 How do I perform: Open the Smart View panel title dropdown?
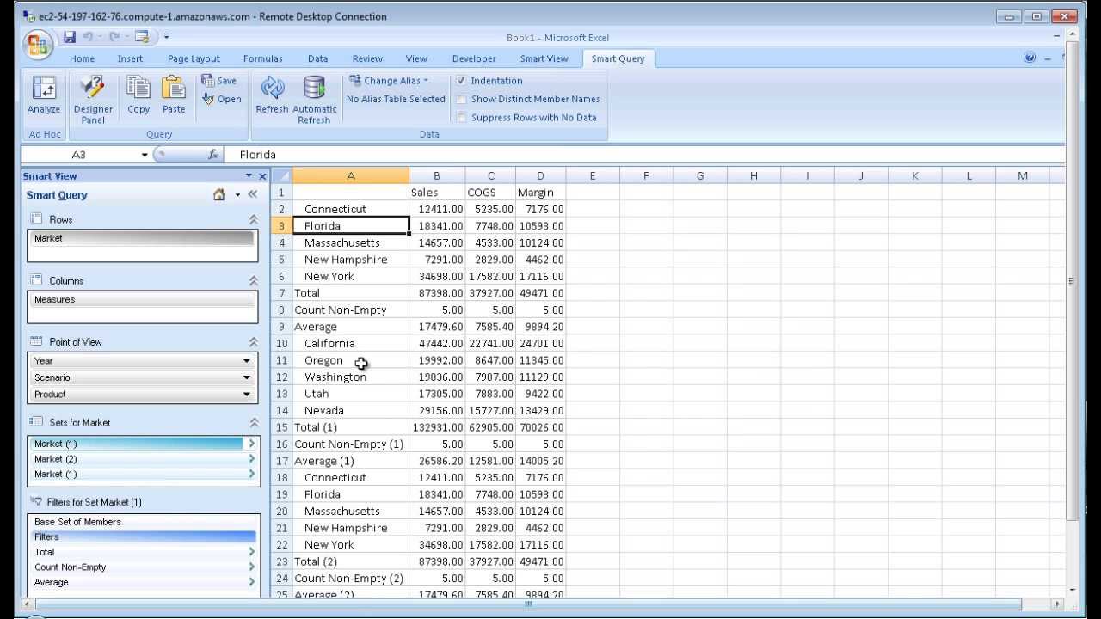coord(249,176)
